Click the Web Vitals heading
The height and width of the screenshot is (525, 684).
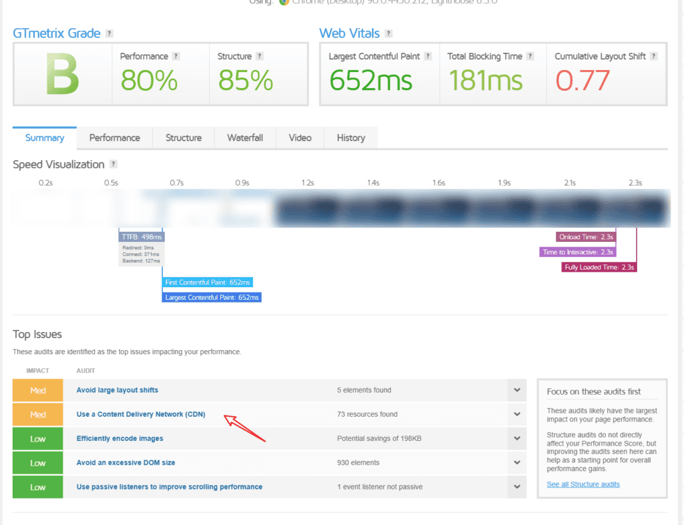click(x=349, y=33)
